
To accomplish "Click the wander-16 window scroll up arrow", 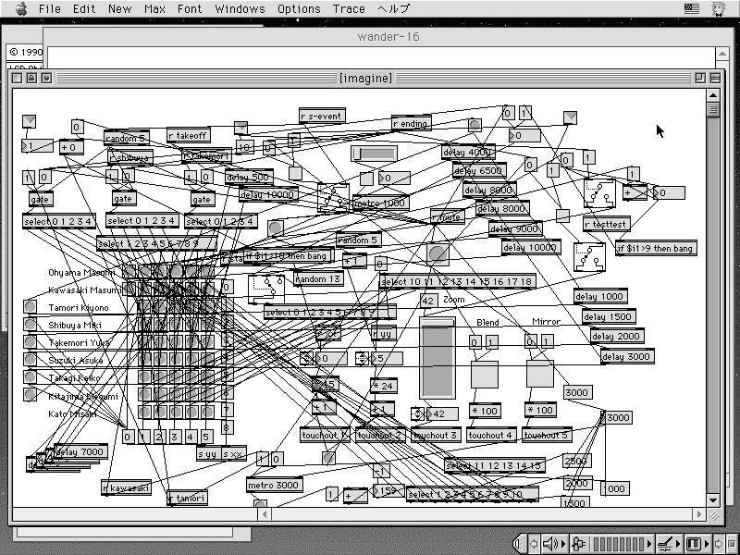I will tap(722, 54).
